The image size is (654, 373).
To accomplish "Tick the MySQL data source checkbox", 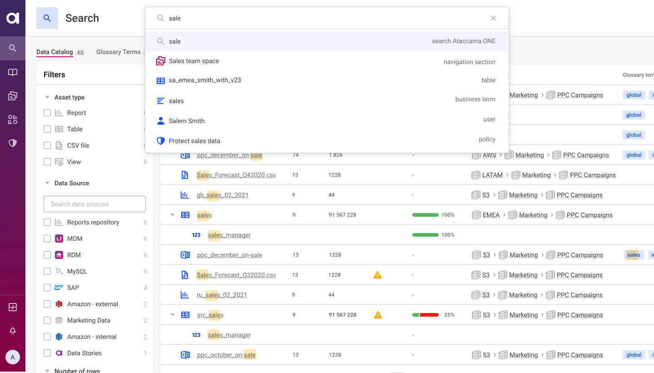I will 47,271.
